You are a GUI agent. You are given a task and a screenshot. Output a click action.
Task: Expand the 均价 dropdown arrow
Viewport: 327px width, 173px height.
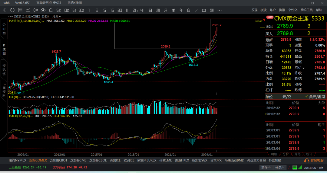point(303,68)
